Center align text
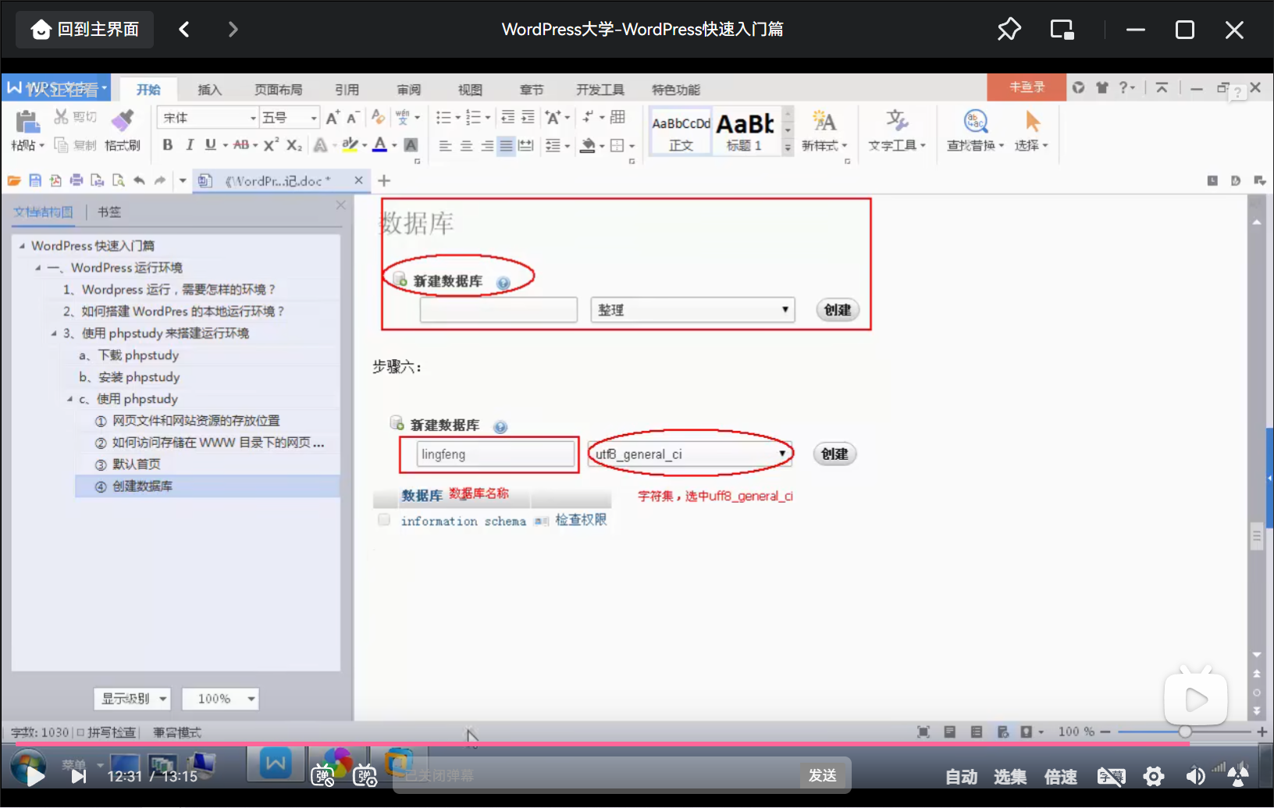The width and height of the screenshot is (1274, 808). click(x=466, y=146)
